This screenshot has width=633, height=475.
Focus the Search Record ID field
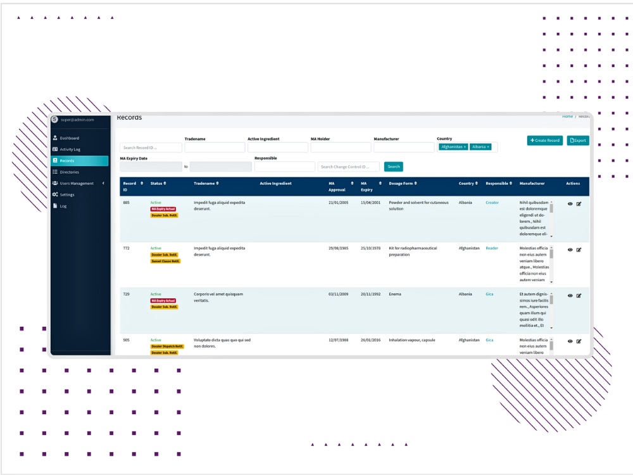click(151, 148)
